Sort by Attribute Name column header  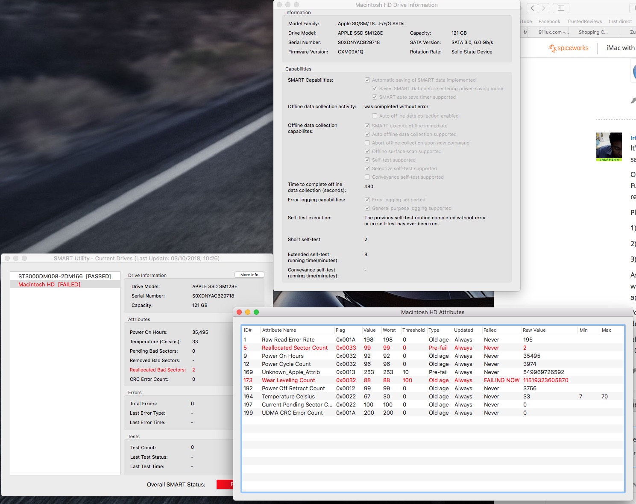[x=297, y=330]
